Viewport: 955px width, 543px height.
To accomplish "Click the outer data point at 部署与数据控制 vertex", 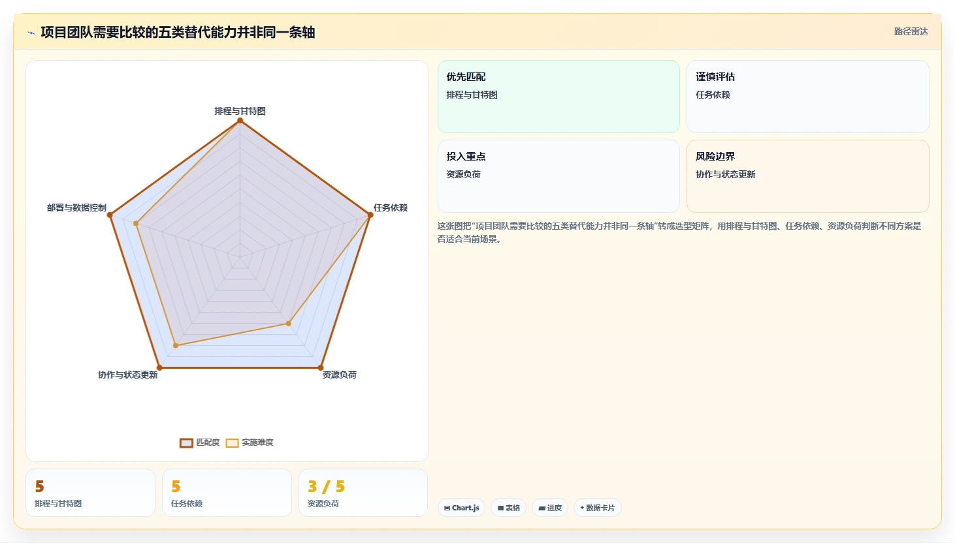I will point(110,215).
